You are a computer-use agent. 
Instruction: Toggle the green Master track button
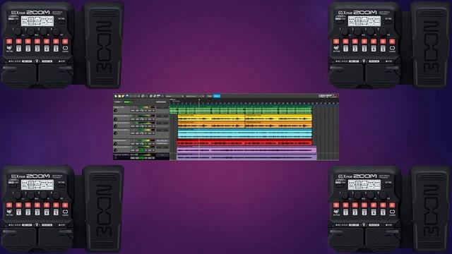(x=129, y=102)
